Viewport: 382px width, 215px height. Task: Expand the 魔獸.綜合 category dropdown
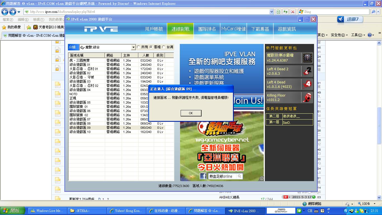pyautogui.click(x=133, y=47)
